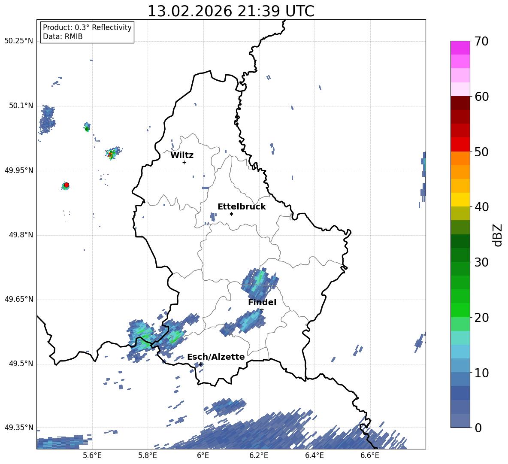This screenshot has height=464, width=508.
Task: Click the 6.2°E longitude label
Action: click(259, 455)
